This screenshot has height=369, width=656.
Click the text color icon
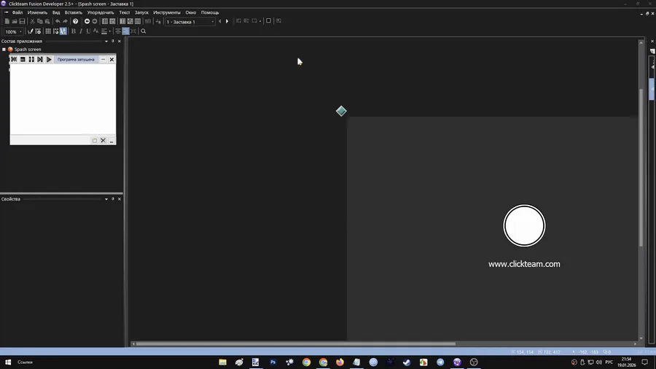pyautogui.click(x=95, y=31)
